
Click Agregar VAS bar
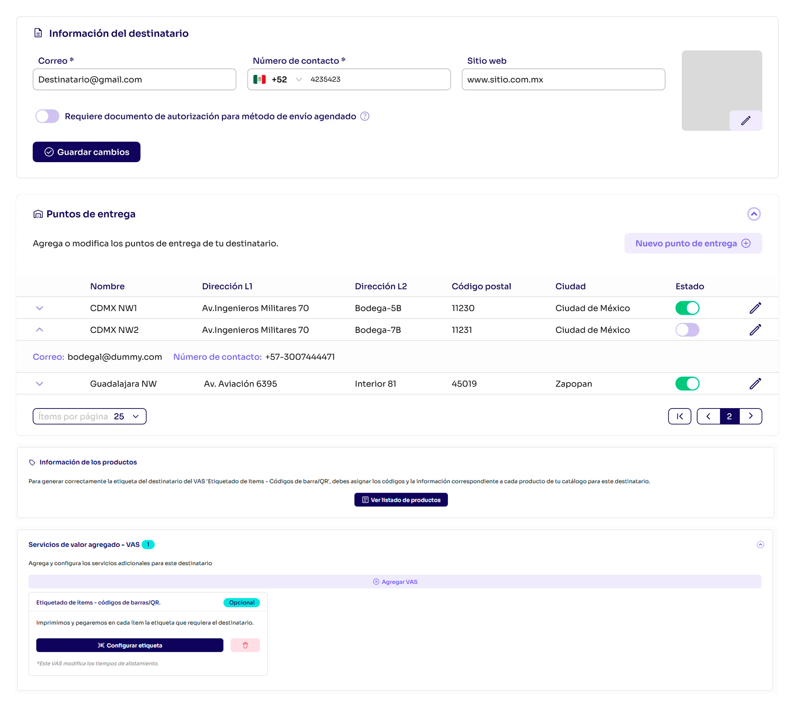click(394, 582)
